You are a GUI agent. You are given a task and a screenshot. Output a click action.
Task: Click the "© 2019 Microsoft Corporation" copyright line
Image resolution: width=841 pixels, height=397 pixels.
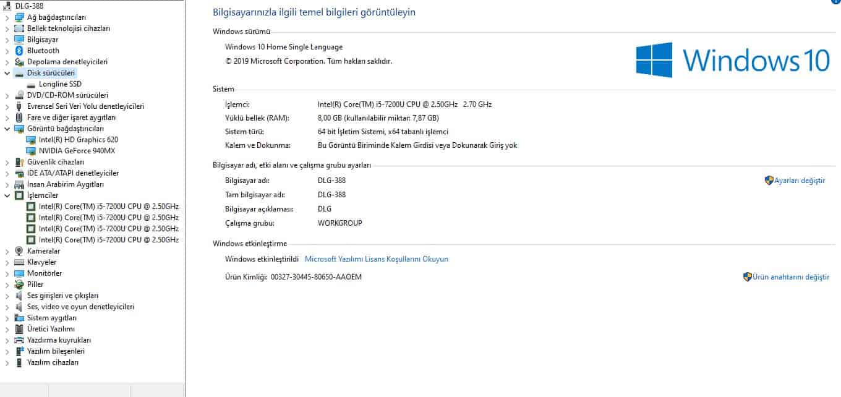point(309,61)
